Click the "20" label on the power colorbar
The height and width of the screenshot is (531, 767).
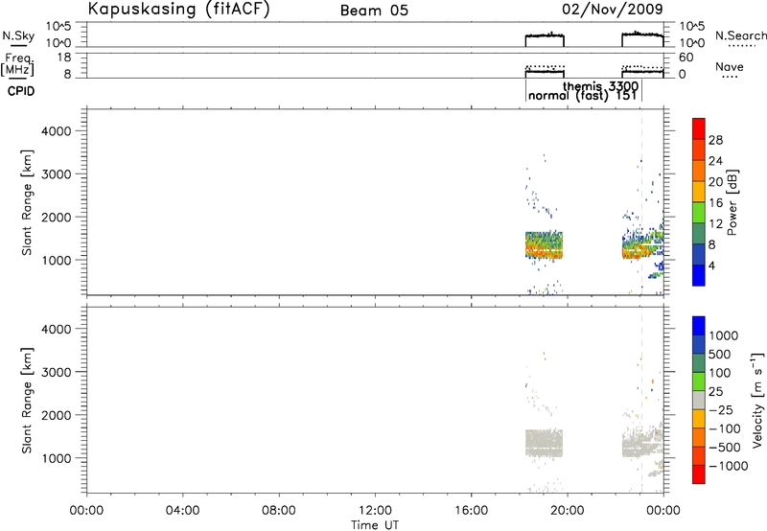click(x=715, y=182)
